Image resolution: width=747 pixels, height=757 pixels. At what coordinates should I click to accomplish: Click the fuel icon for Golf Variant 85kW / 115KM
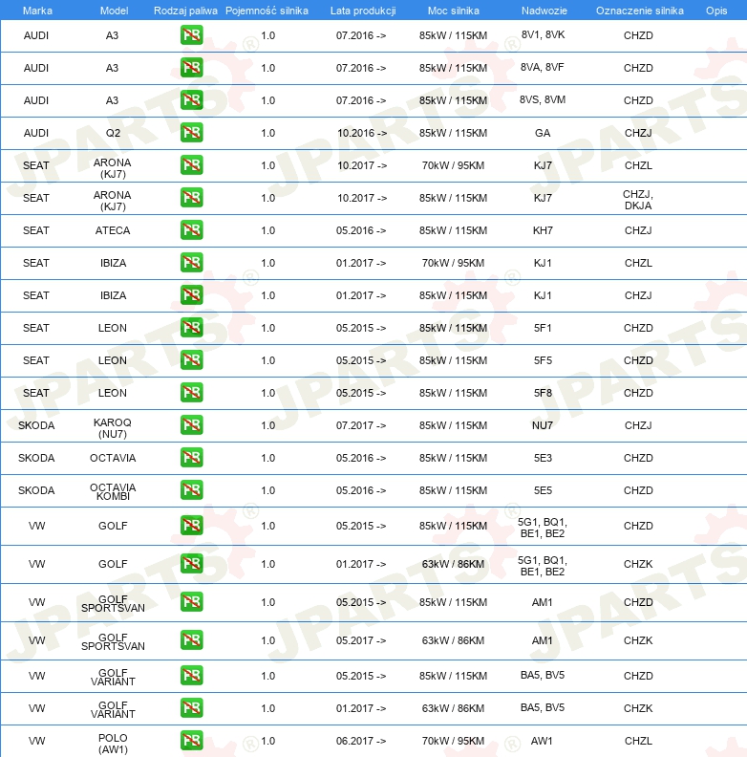click(x=192, y=676)
